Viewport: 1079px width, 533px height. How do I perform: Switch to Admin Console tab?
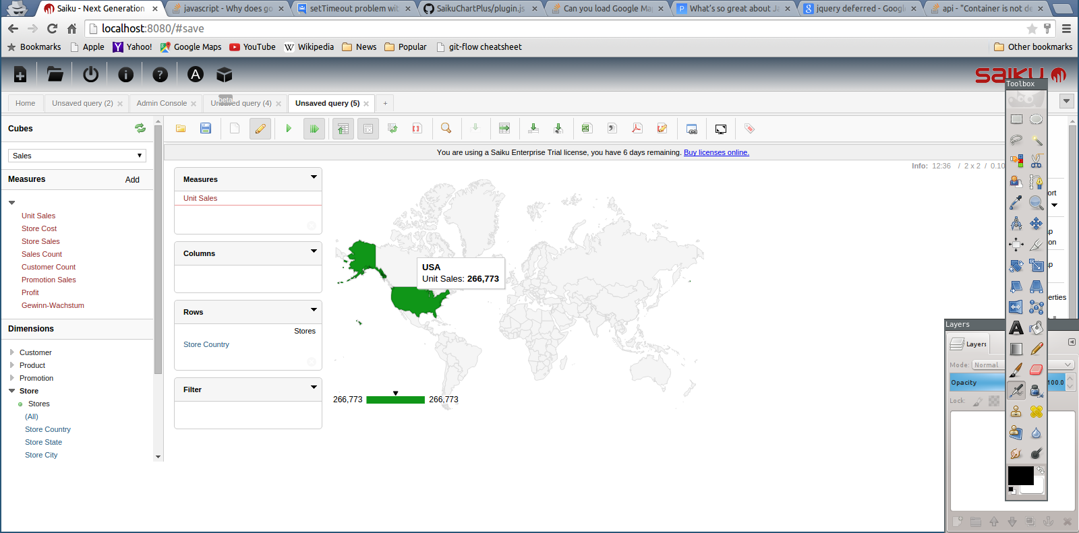[x=162, y=103]
